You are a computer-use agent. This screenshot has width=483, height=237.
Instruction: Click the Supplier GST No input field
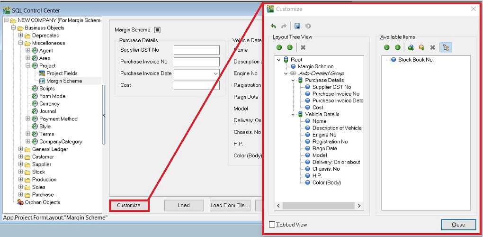(197, 50)
